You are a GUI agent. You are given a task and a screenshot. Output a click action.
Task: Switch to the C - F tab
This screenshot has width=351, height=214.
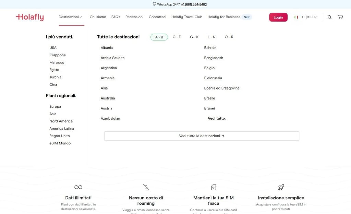[177, 37]
